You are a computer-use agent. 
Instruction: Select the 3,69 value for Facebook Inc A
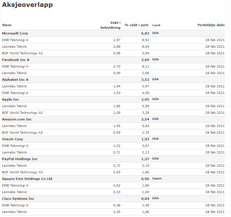pyautogui.click(x=145, y=60)
